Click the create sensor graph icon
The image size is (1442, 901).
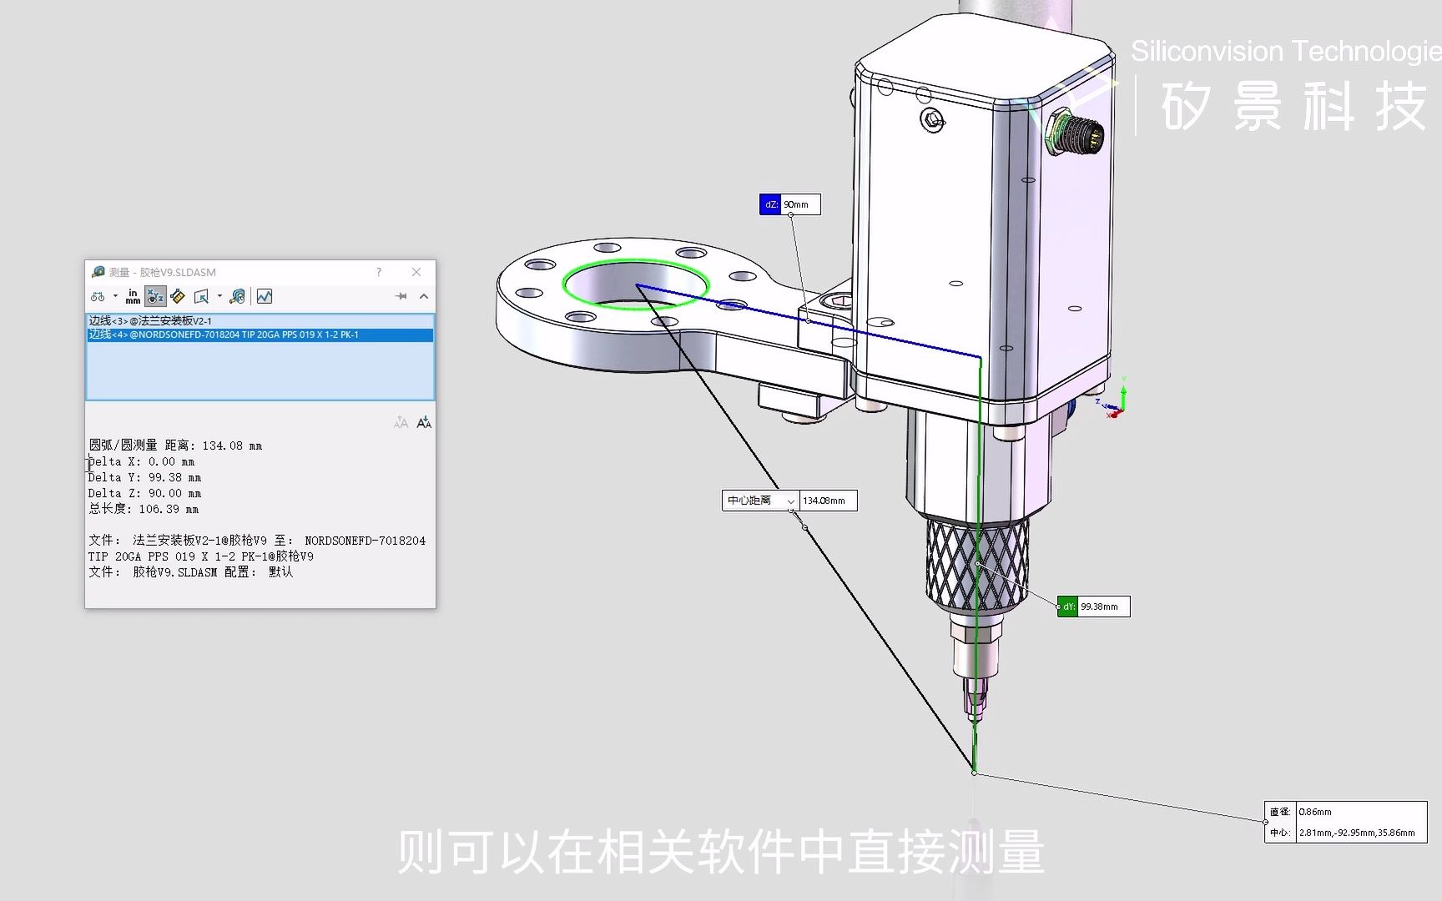264,296
